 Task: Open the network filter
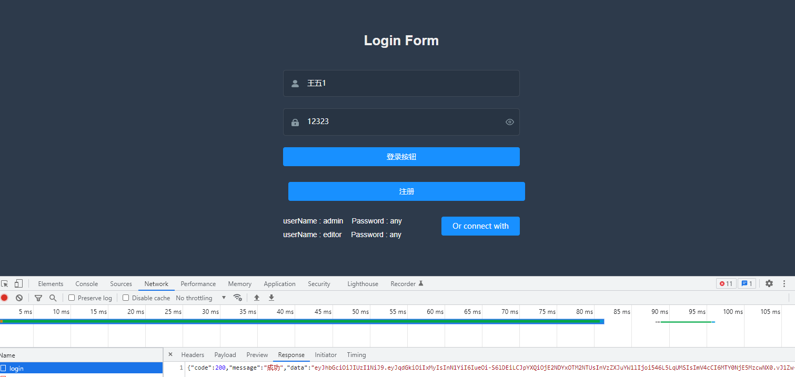click(x=38, y=298)
